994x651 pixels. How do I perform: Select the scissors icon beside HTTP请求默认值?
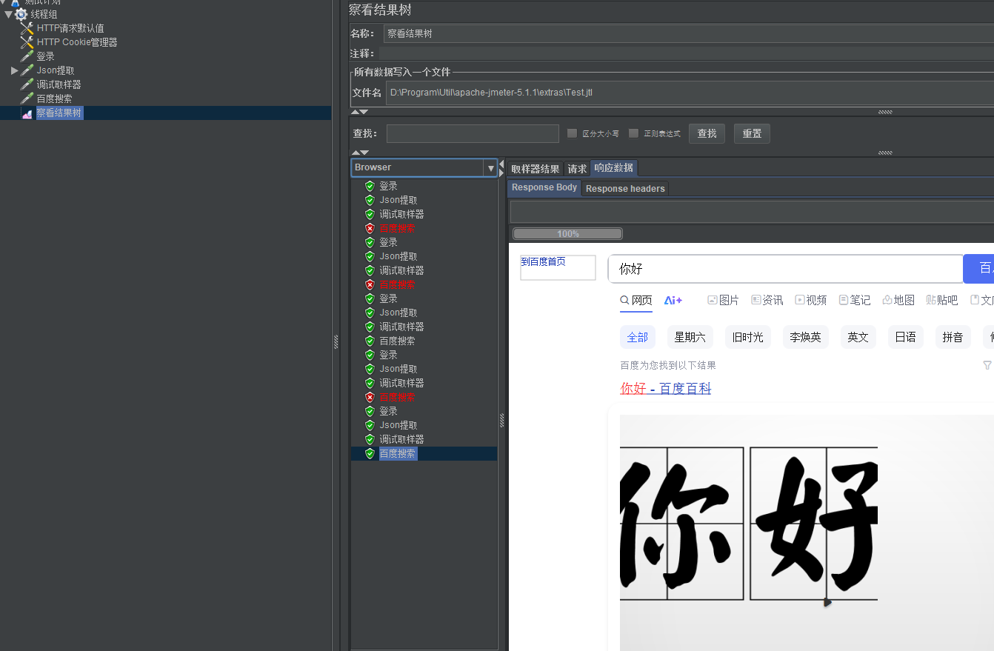[x=27, y=28]
